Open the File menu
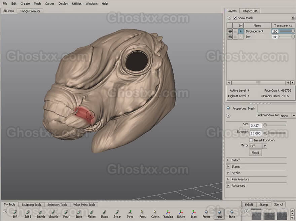The height and width of the screenshot is (221, 296). [x=5, y=4]
